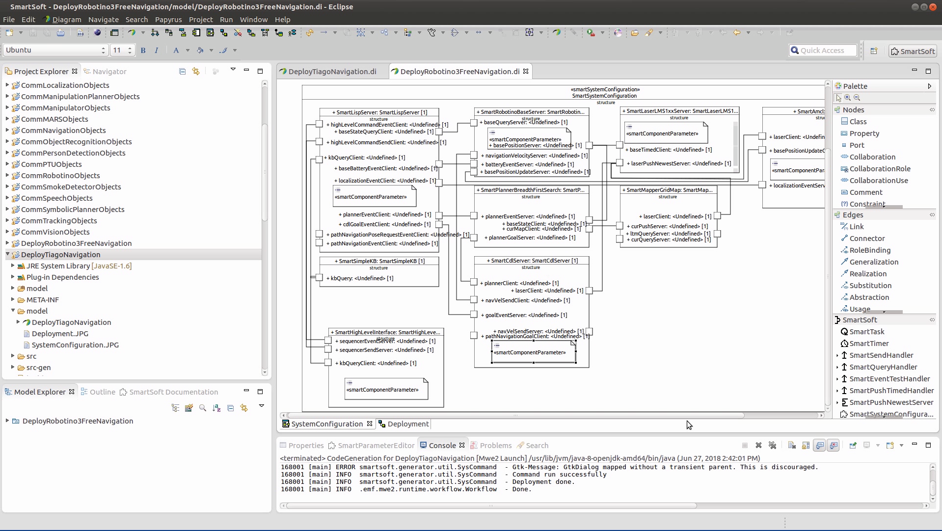
Task: Click the Italic formatting icon
Action: coord(157,50)
